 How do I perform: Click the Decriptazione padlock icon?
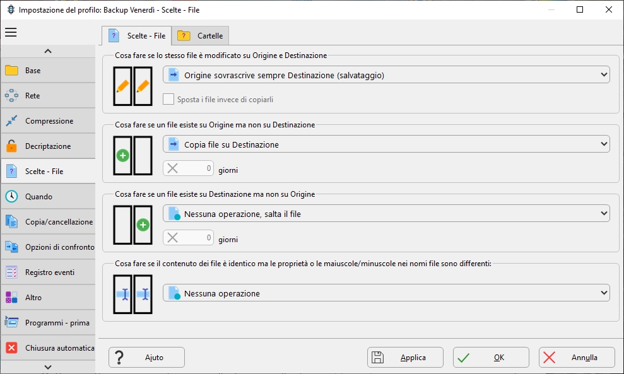coord(11,146)
